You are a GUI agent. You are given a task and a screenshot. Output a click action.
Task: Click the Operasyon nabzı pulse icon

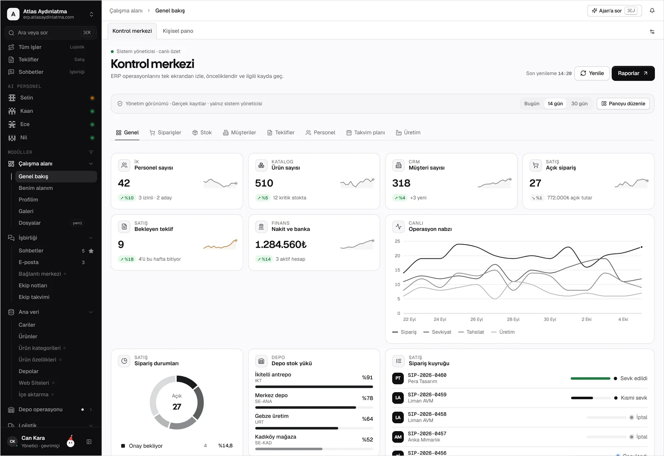pyautogui.click(x=398, y=226)
